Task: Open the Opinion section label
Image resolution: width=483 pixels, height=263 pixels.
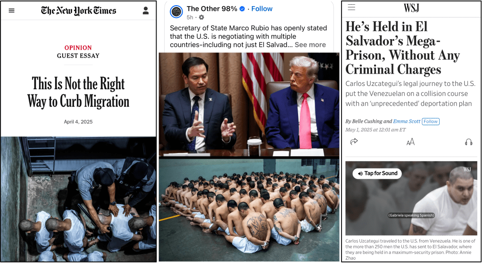Action: [x=78, y=48]
